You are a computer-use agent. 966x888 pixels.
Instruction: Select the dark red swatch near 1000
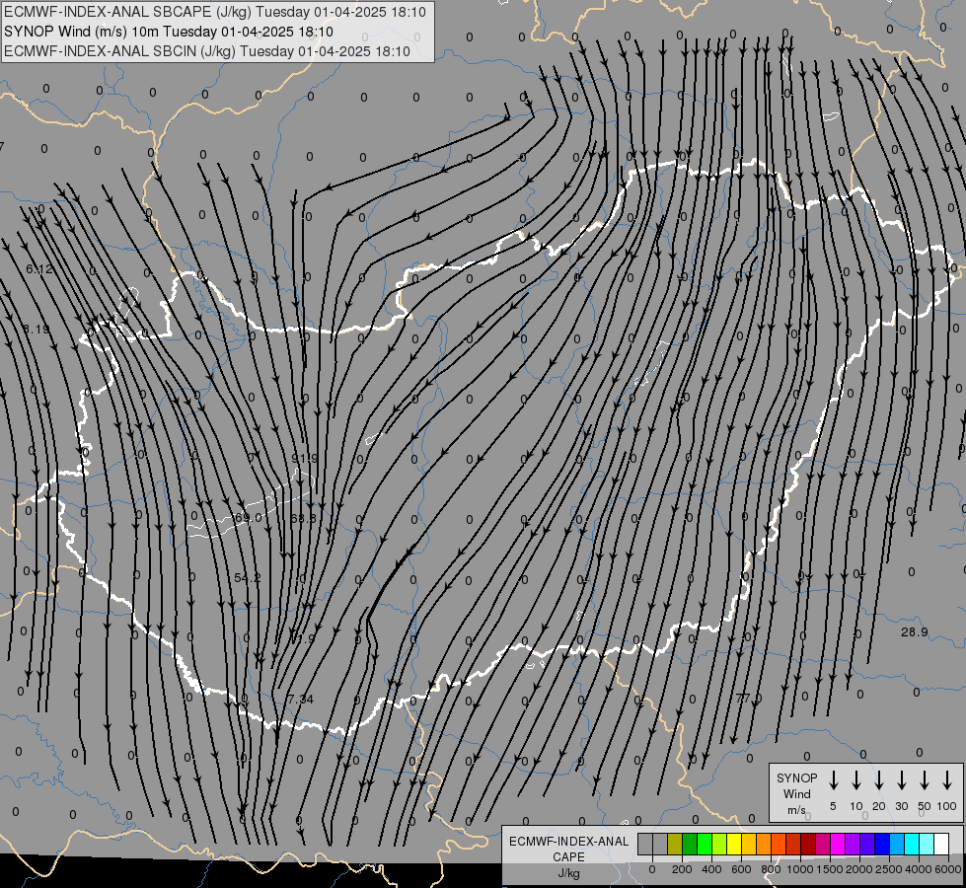tap(808, 844)
